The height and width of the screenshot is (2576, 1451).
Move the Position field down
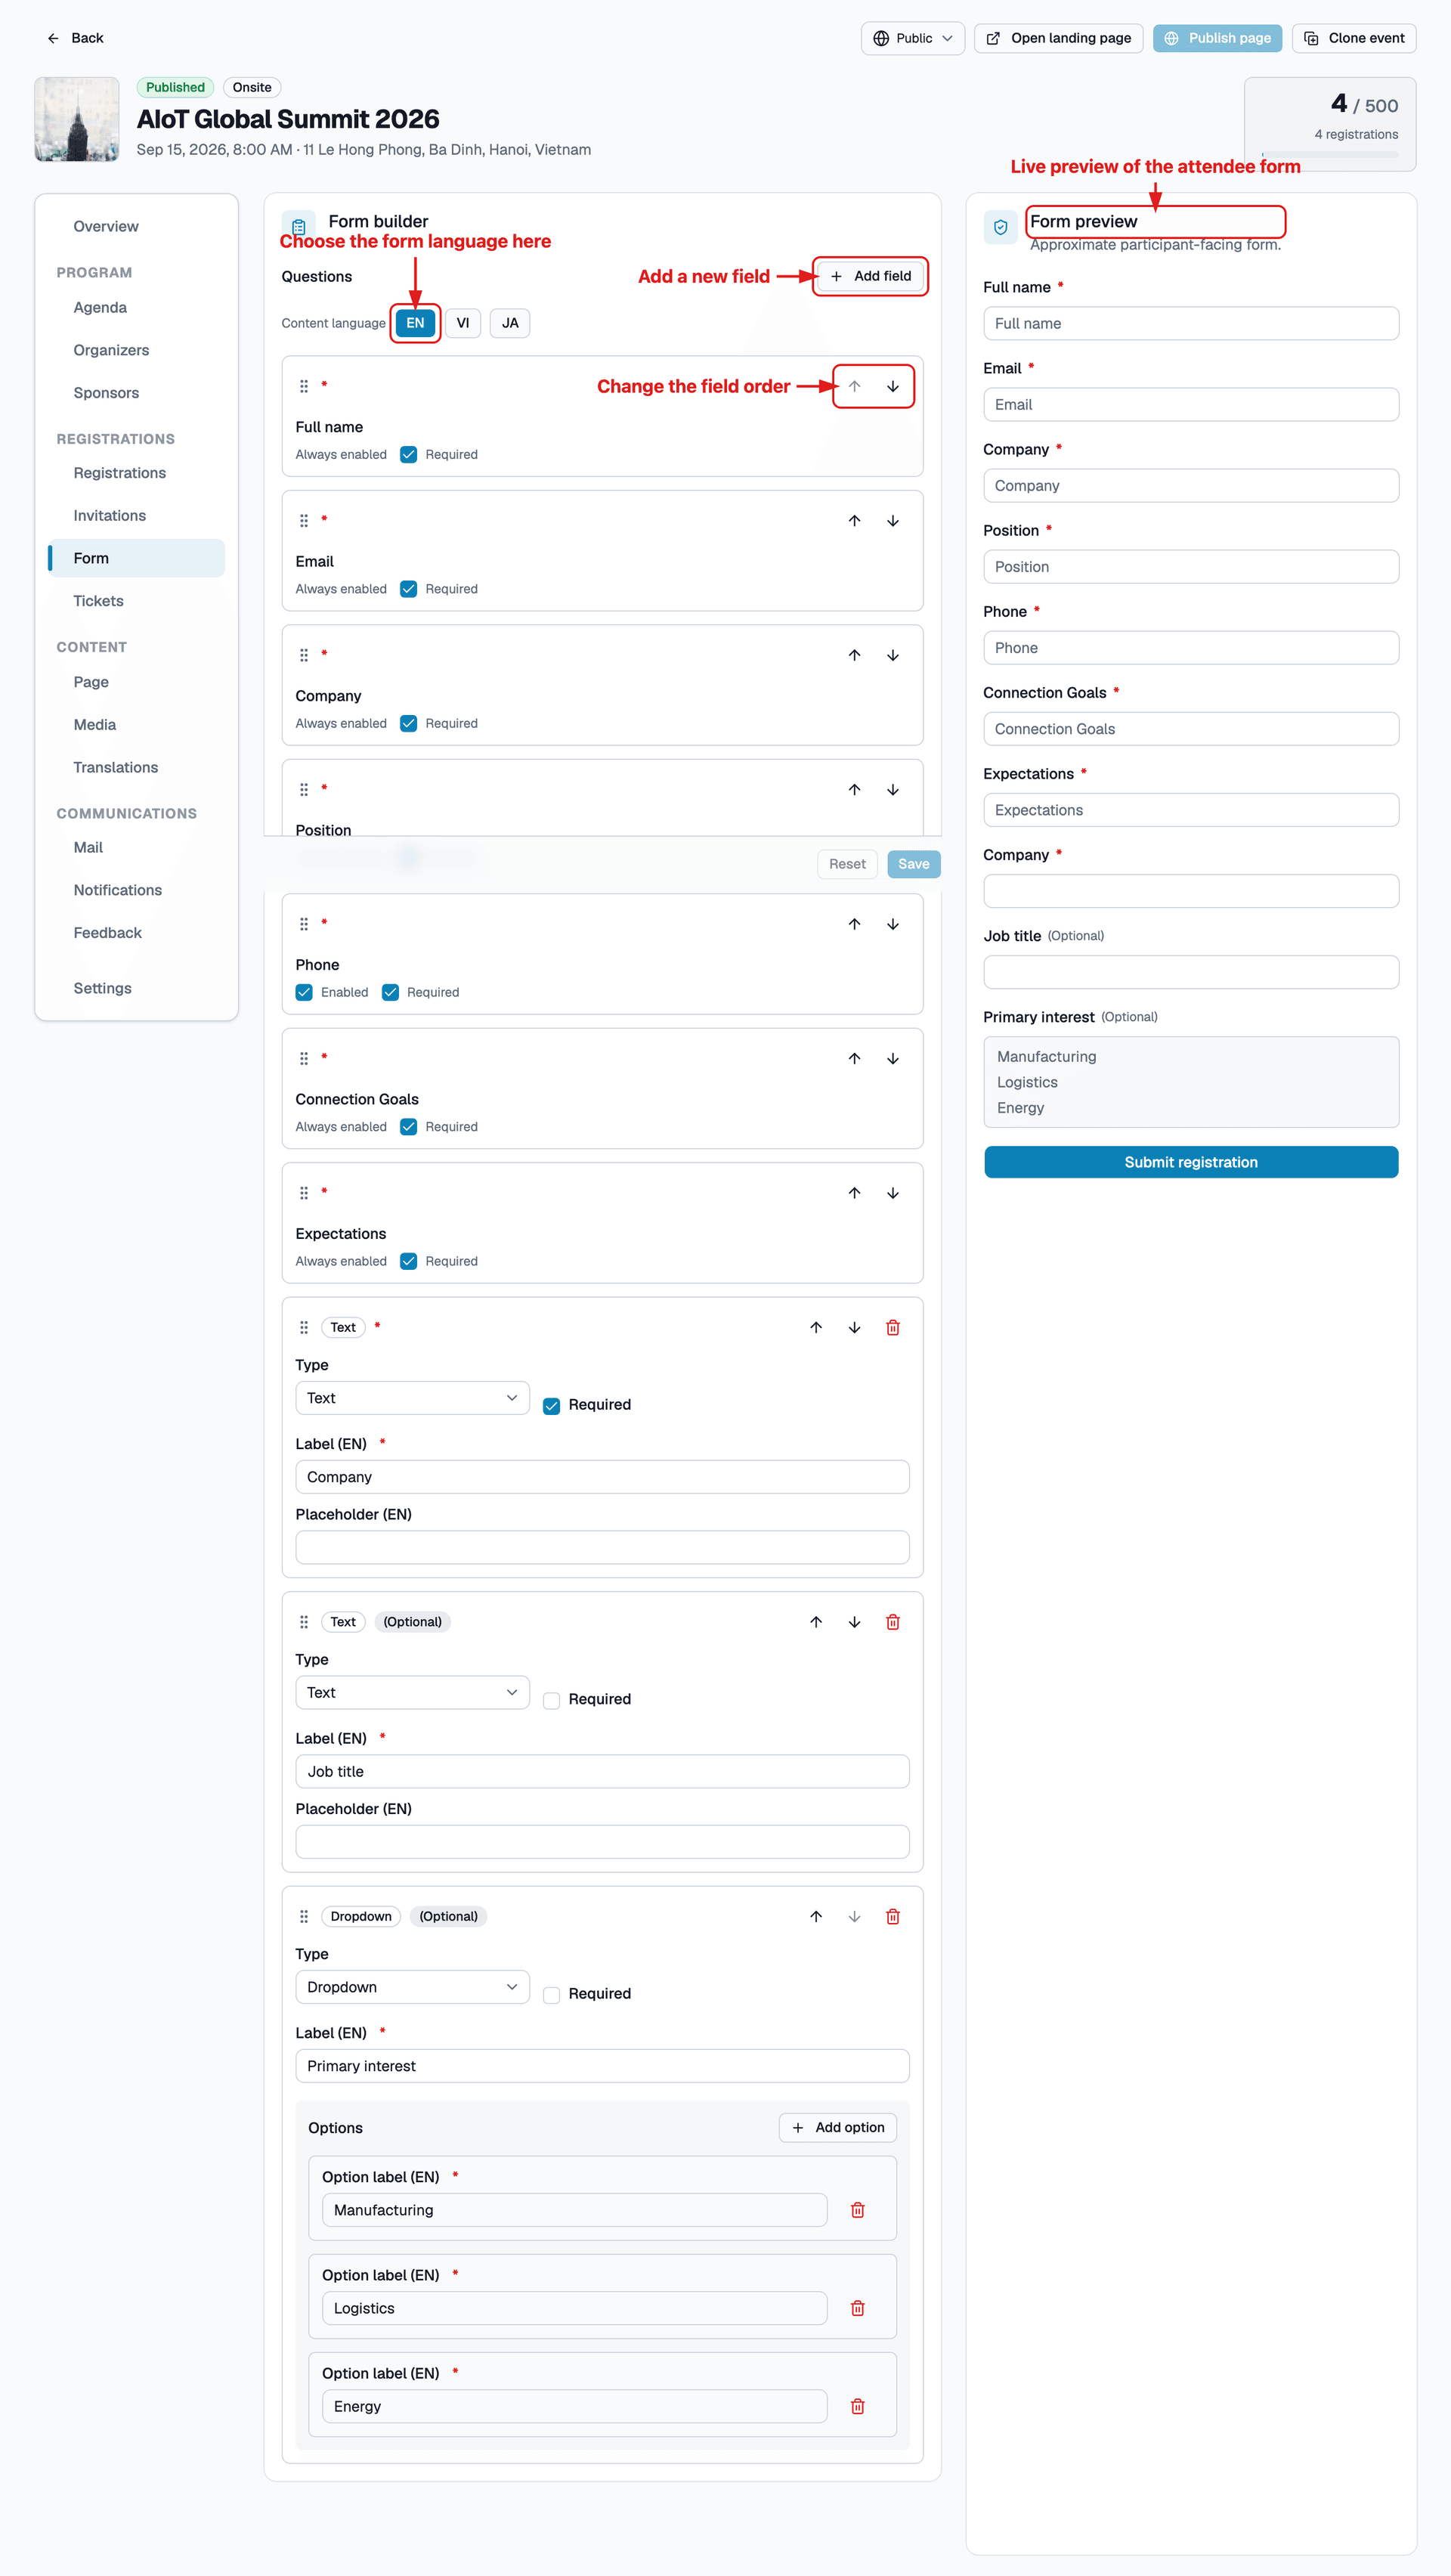pos(892,790)
